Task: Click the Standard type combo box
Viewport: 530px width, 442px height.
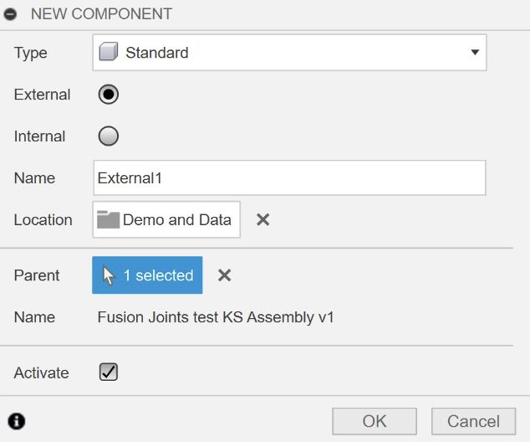Action: coord(288,53)
